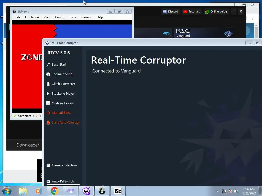This screenshot has width=262, height=196.
Task: Click the browser scrollbar up arrow
Action: (x=256, y=25)
